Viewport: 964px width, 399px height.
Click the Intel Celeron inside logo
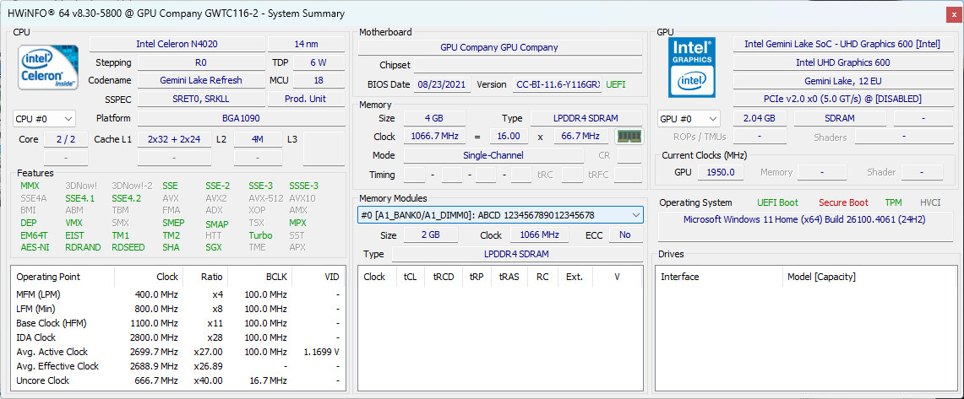tap(48, 67)
